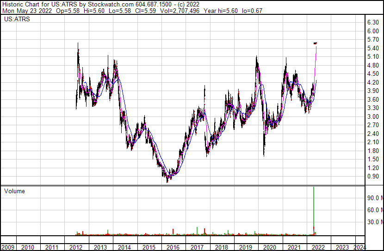This screenshot has height=251, width=384.
Task: Click the 2018 year label on axis
Action: point(221,247)
